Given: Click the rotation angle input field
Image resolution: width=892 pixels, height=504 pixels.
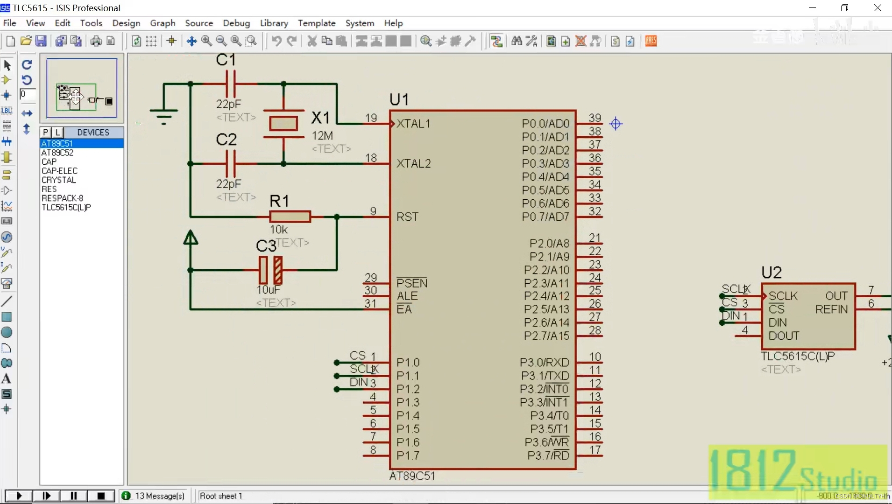Looking at the screenshot, I should (28, 94).
